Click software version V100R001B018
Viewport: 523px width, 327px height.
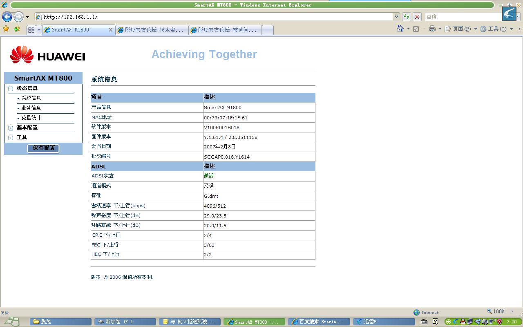point(221,128)
